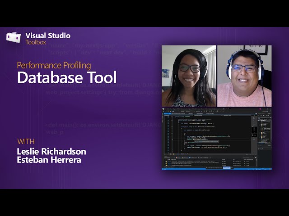Click the orange 'Toolbox' subtitle text
This screenshot has height=216, width=289.
(x=36, y=42)
